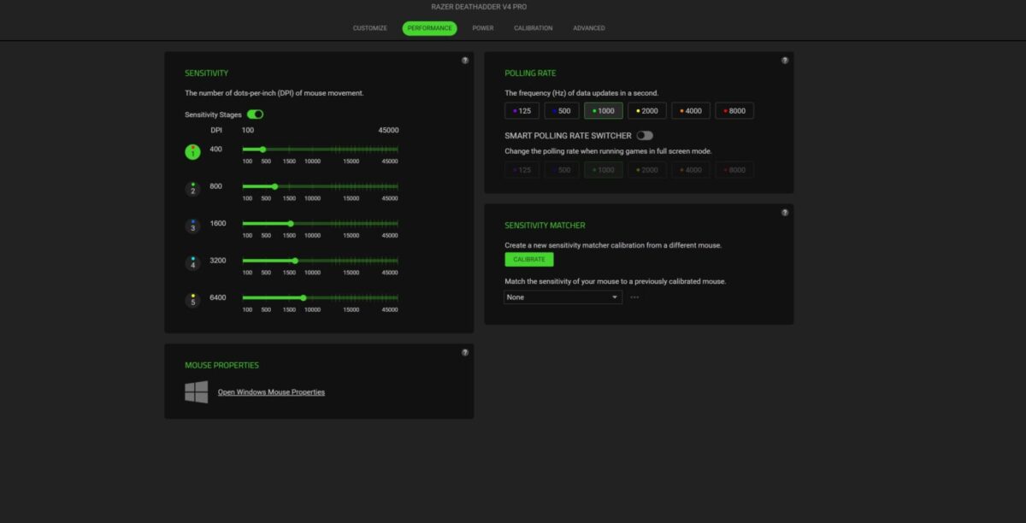Open help for the Sensitivity Matcher panel
Screen dimensions: 1026x523
coord(785,213)
